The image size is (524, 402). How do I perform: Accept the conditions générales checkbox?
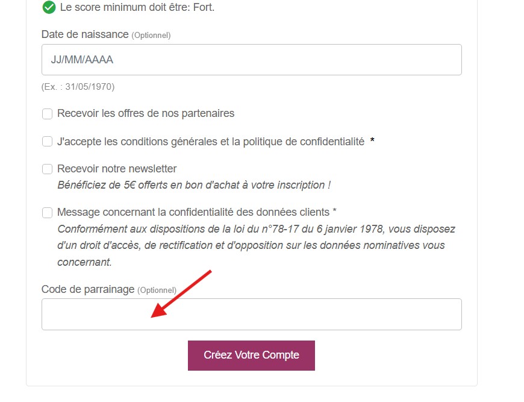tap(47, 141)
